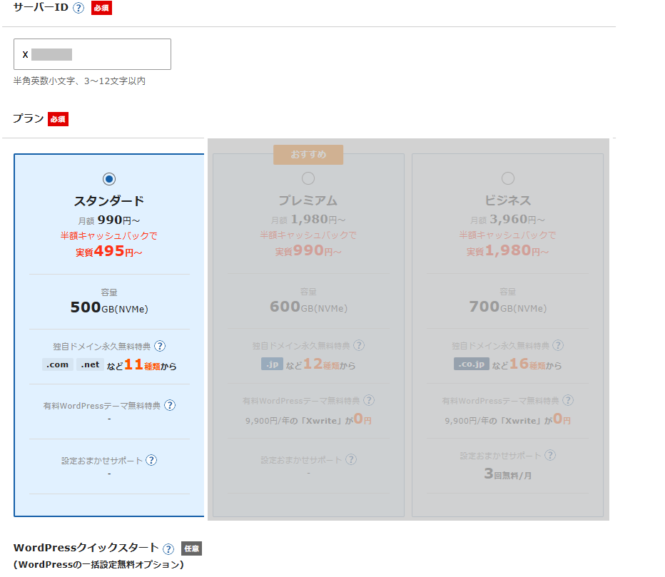Click the help icon next to サーバーID

[78, 9]
